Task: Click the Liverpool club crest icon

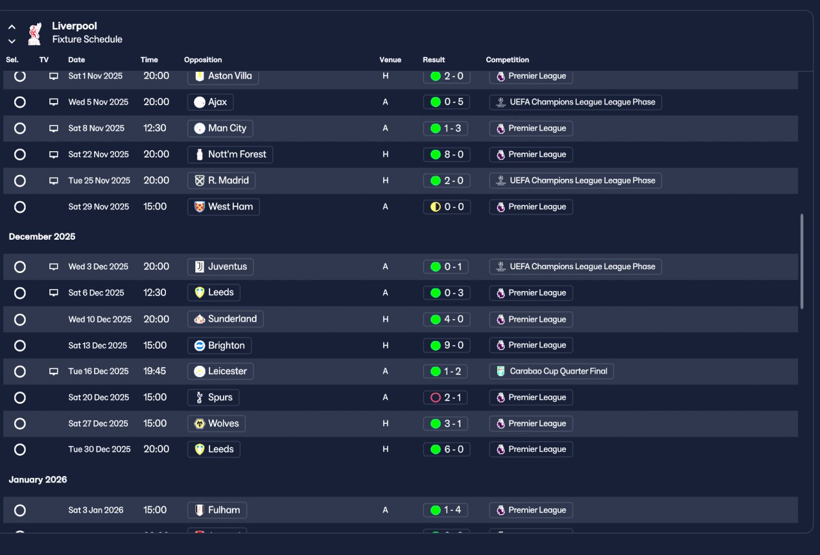Action: coord(35,33)
